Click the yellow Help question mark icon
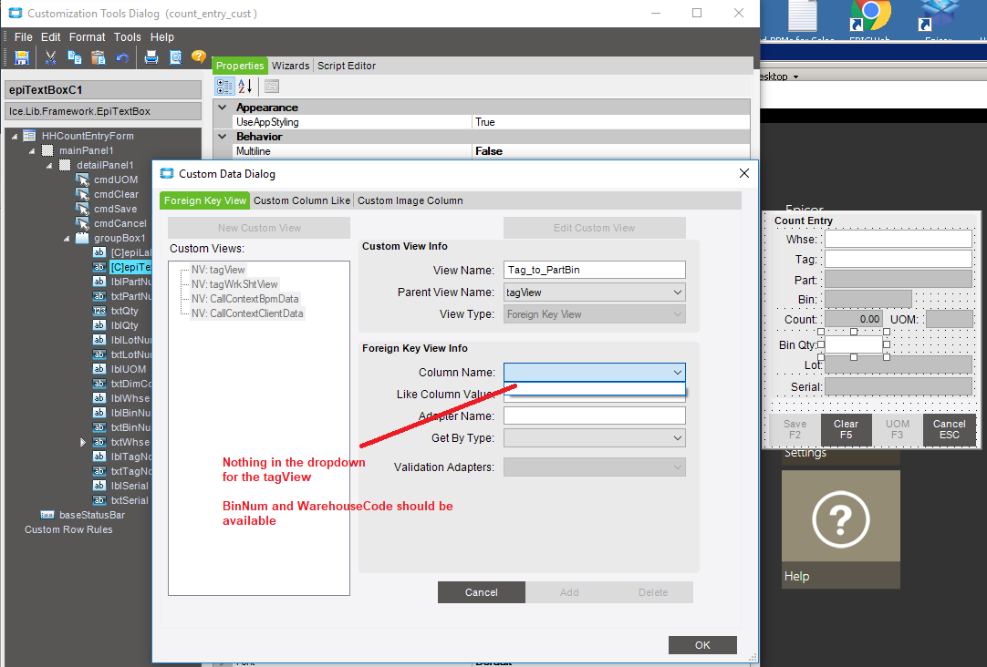 tap(199, 56)
